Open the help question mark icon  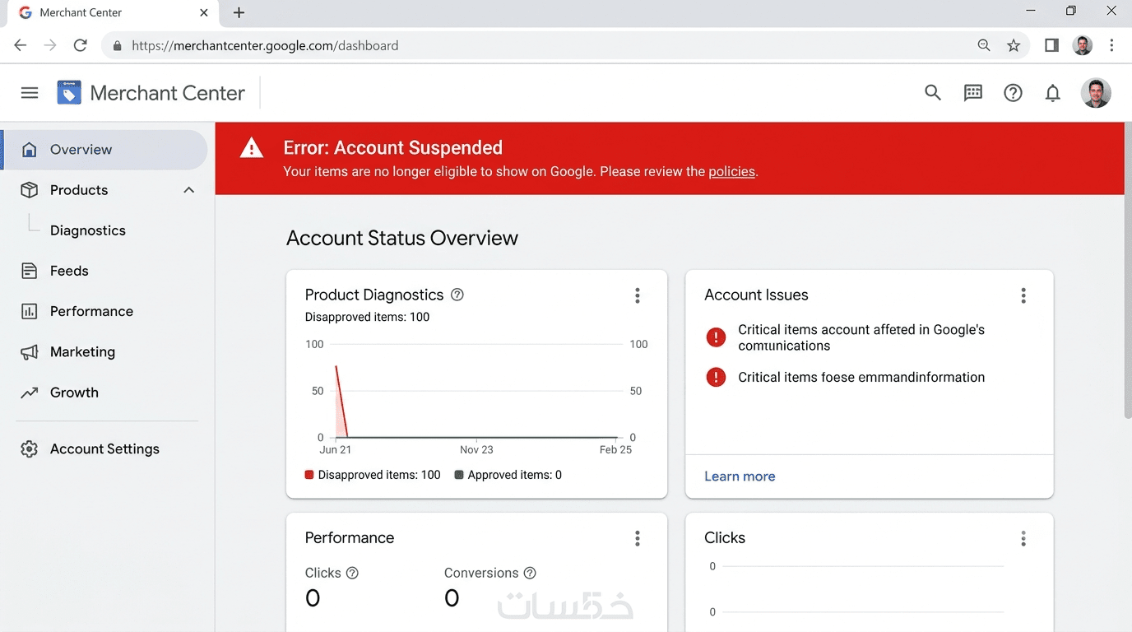click(1013, 93)
